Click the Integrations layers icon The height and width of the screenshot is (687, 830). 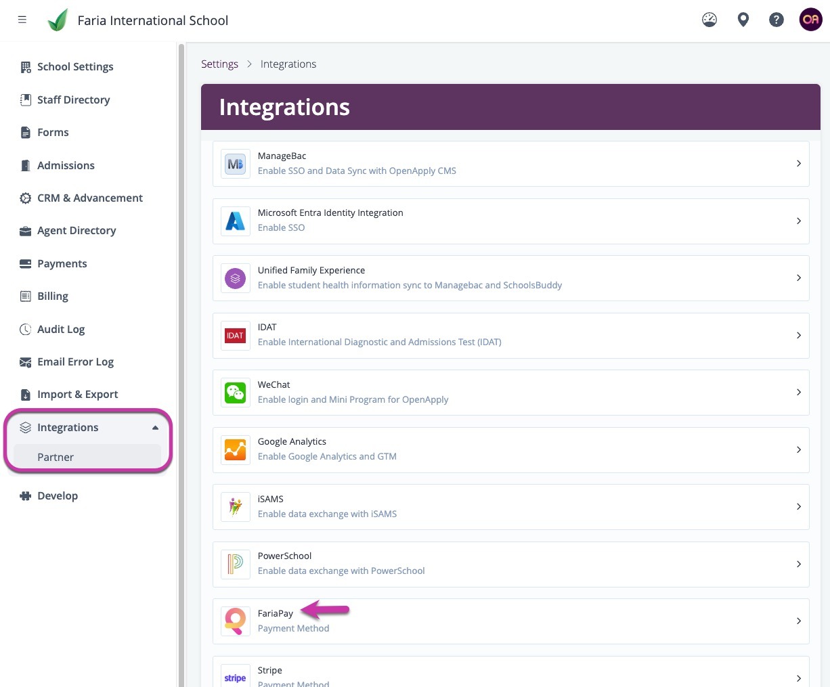click(26, 428)
